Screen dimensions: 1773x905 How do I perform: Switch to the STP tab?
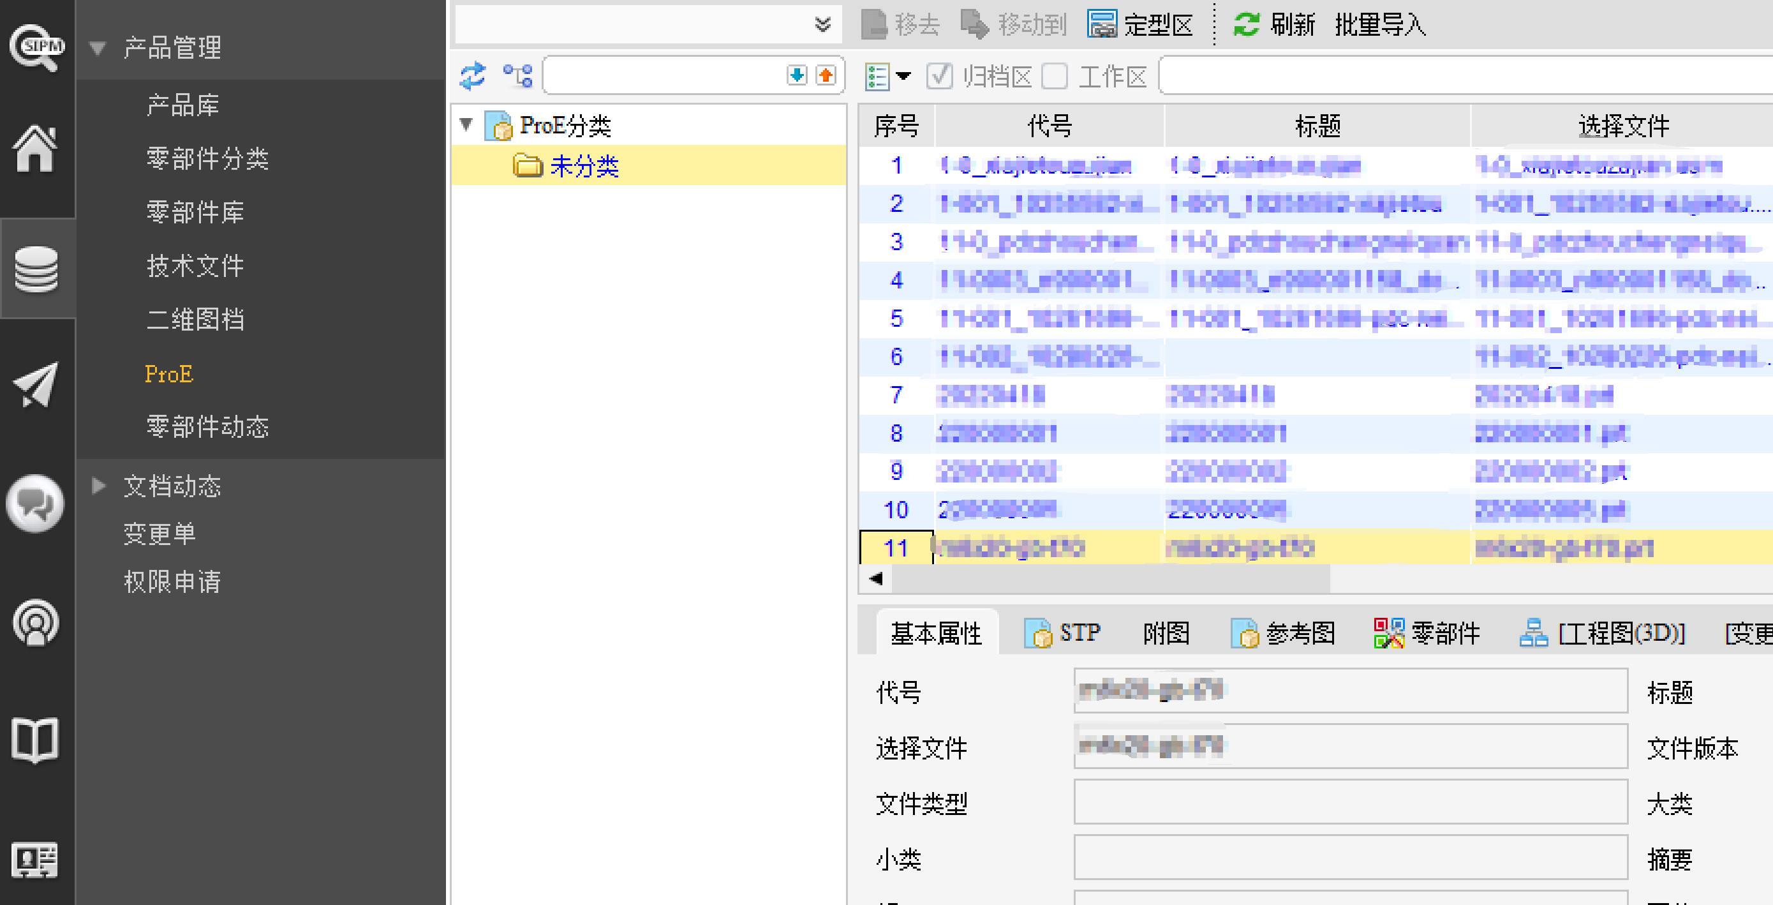click(x=1063, y=632)
